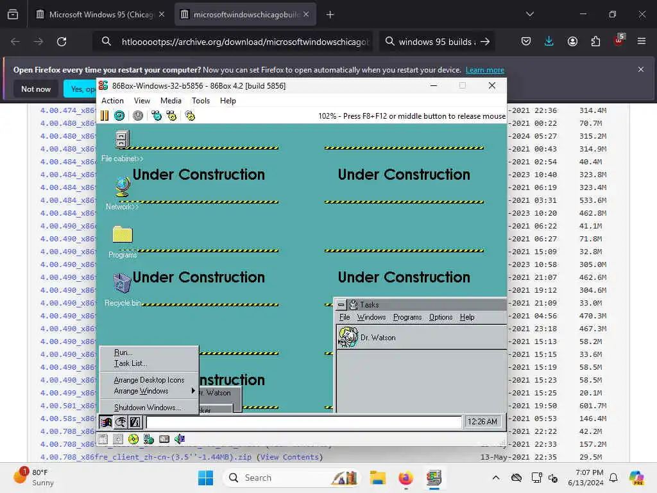657x493 pixels.
Task: Open the Network globe desktop icon
Action: point(123,187)
